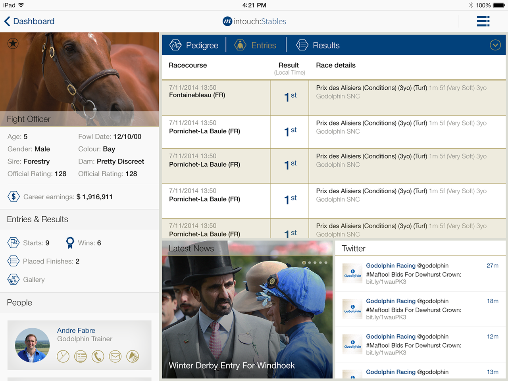Go back to Dashboard
Image resolution: width=508 pixels, height=381 pixels.
tap(29, 21)
